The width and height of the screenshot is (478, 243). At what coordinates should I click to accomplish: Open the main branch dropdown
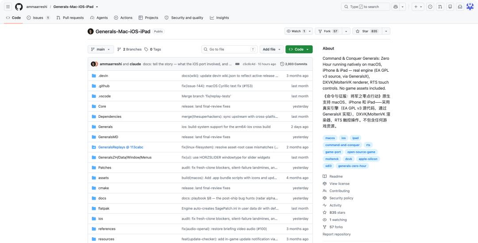100,49
